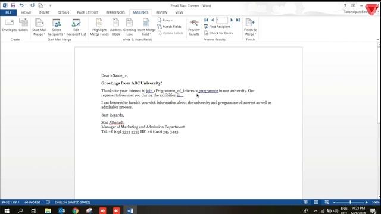This screenshot has height=214, width=381.
Task: Open the FILE tab
Action: point(8,12)
